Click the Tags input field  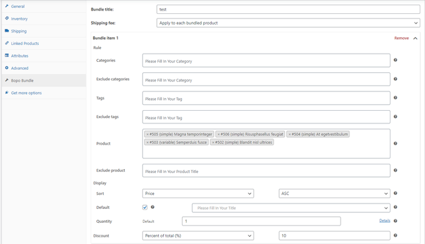tap(266, 98)
